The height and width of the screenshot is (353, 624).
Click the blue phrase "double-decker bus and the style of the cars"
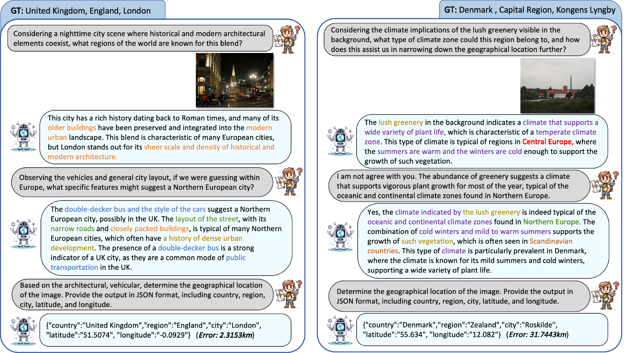pos(135,209)
